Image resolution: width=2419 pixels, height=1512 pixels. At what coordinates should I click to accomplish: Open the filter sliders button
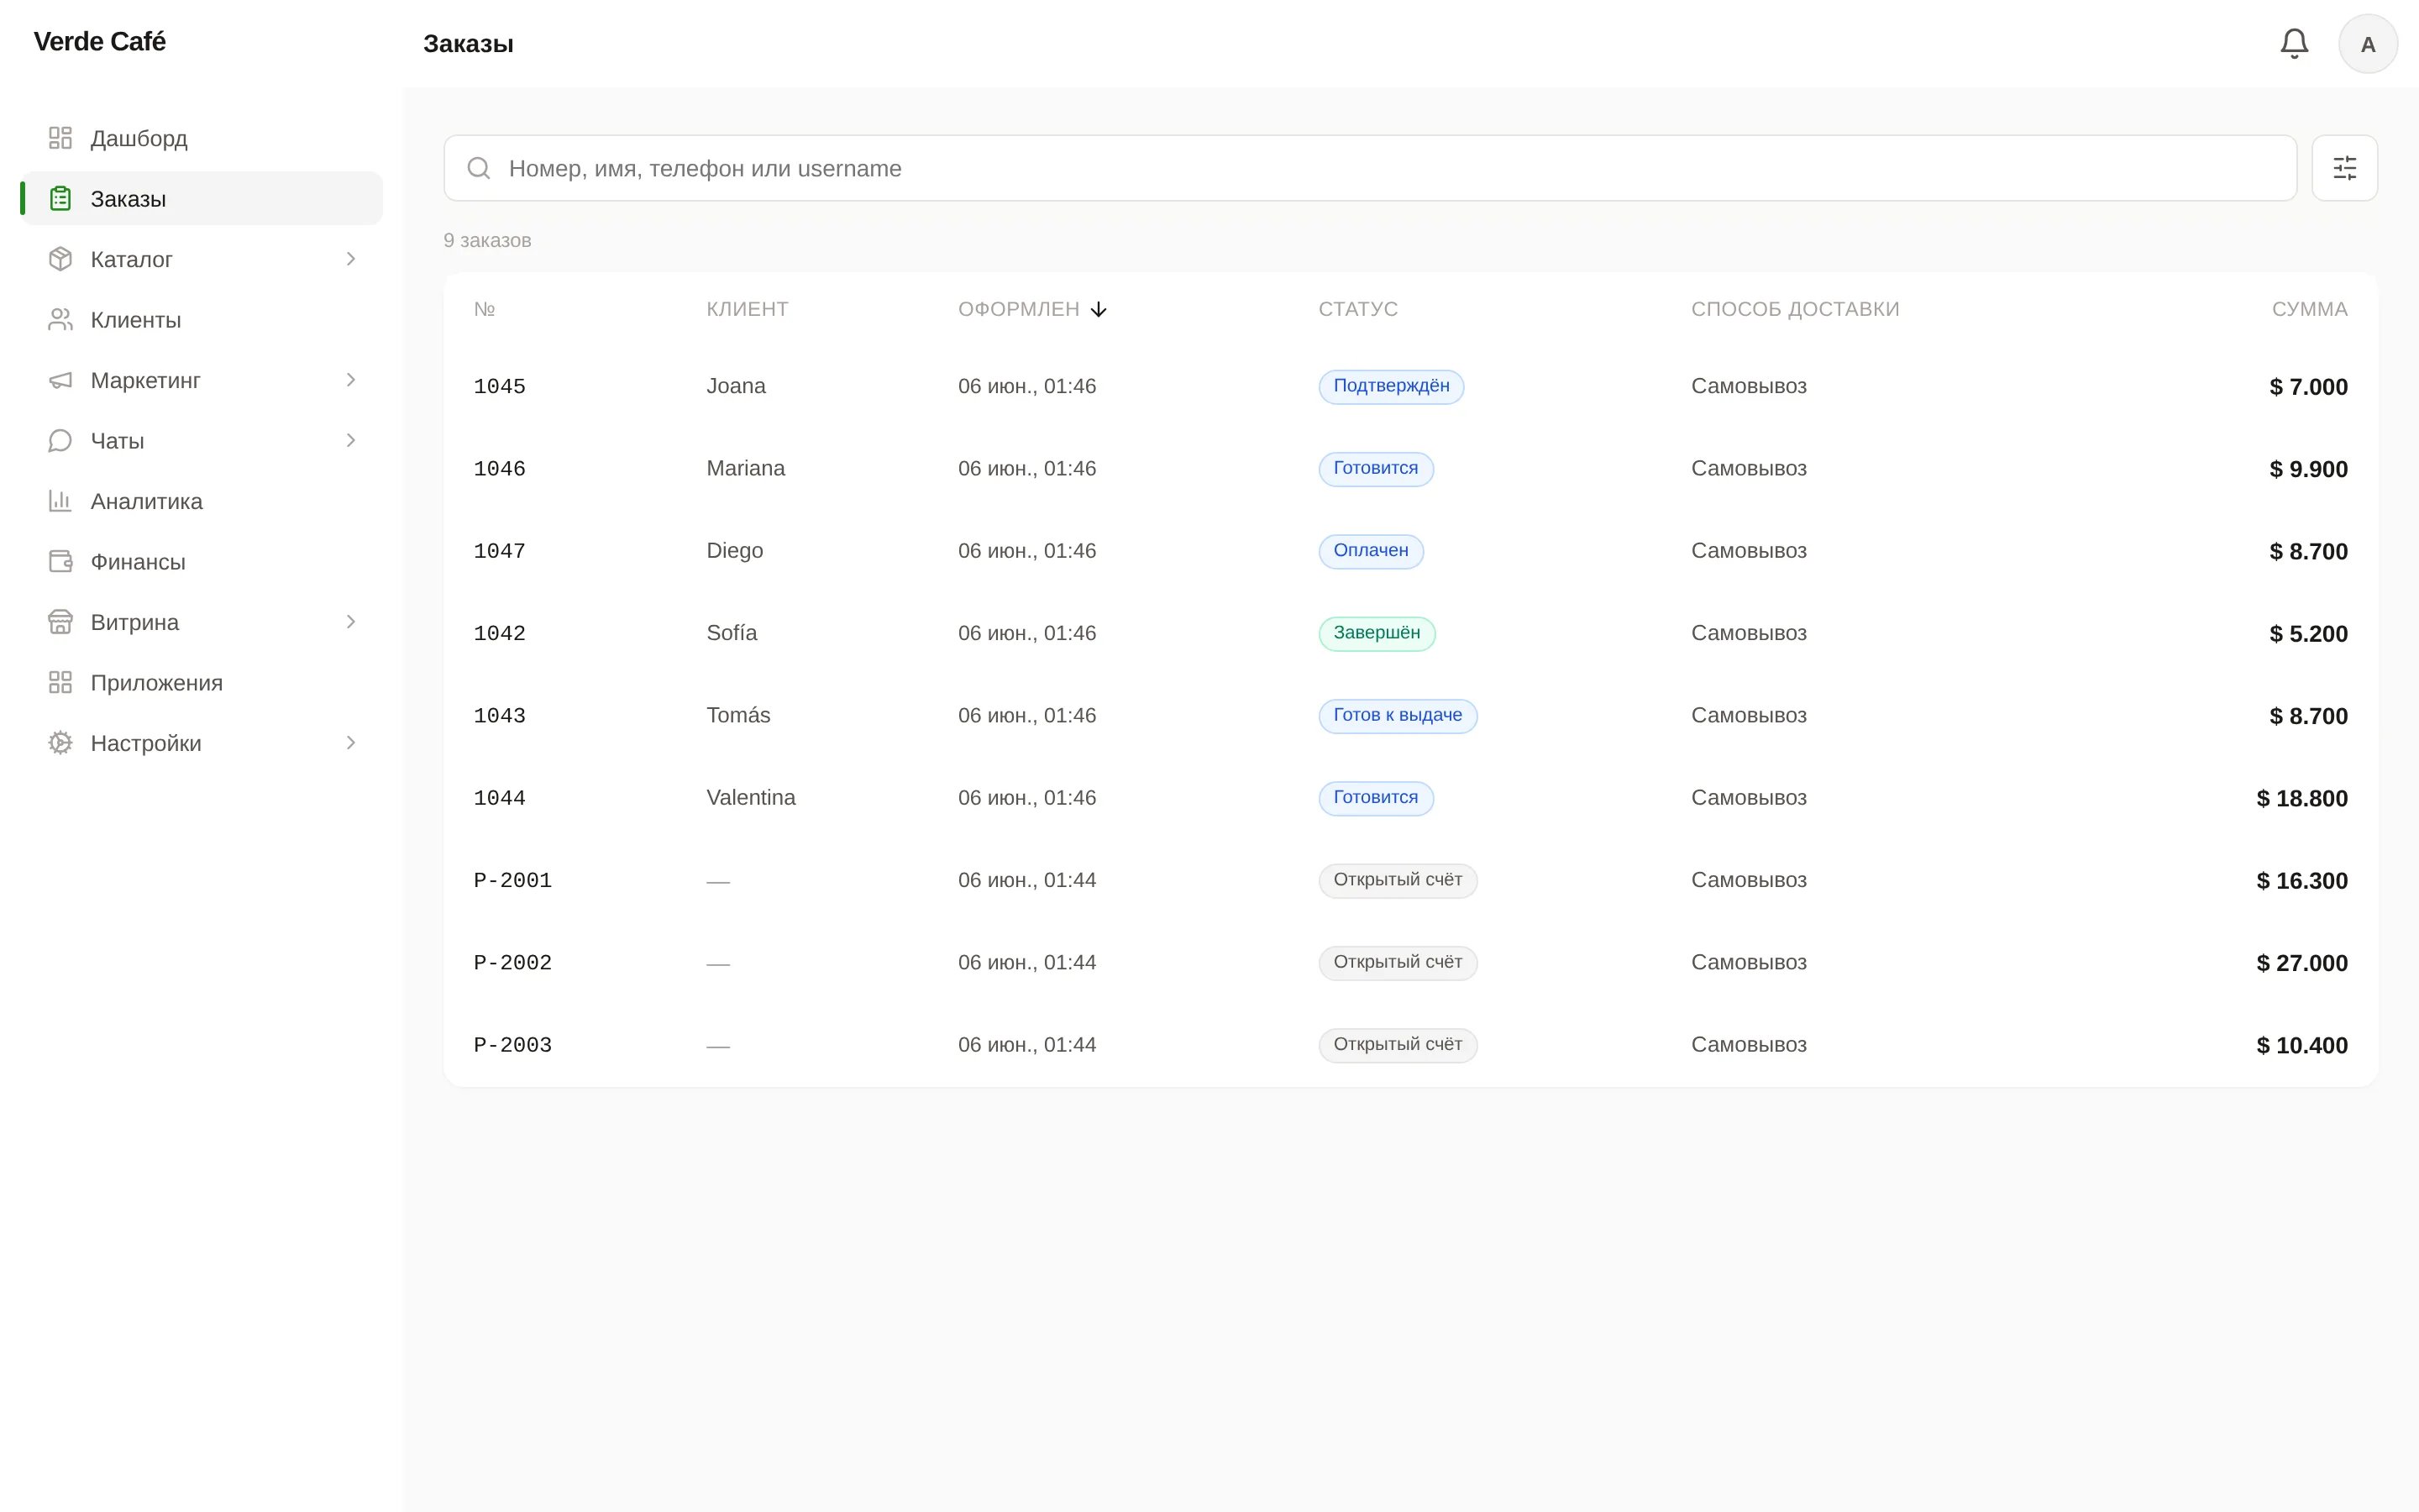pos(2344,168)
